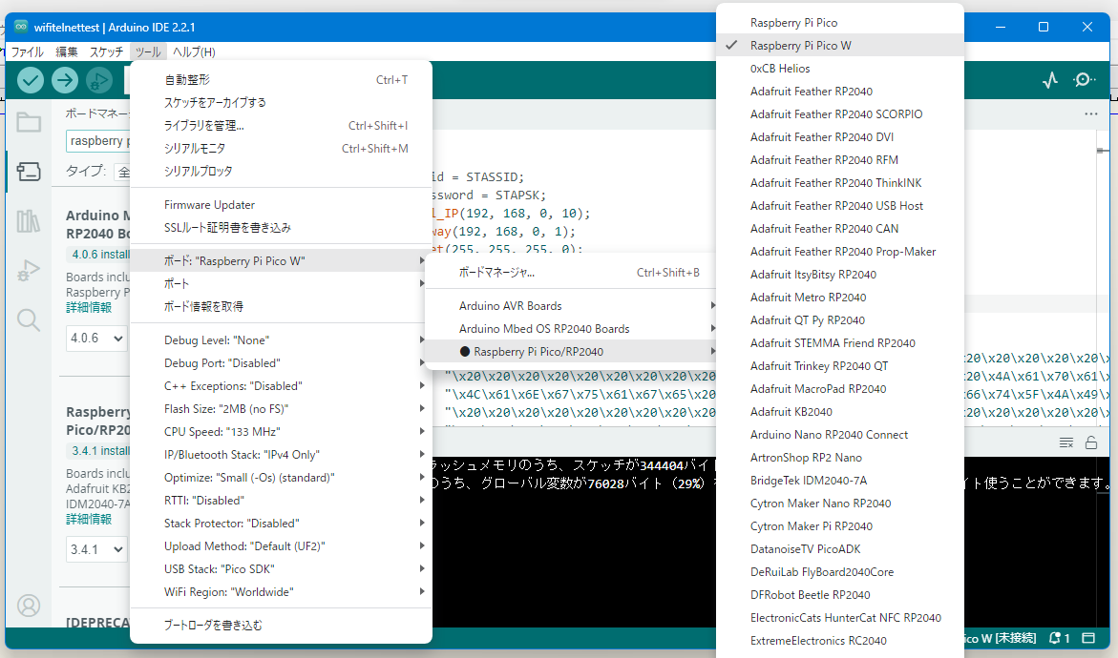The height and width of the screenshot is (658, 1118).
Task: Select ボード情報を取得 menu entry
Action: pyautogui.click(x=281, y=306)
